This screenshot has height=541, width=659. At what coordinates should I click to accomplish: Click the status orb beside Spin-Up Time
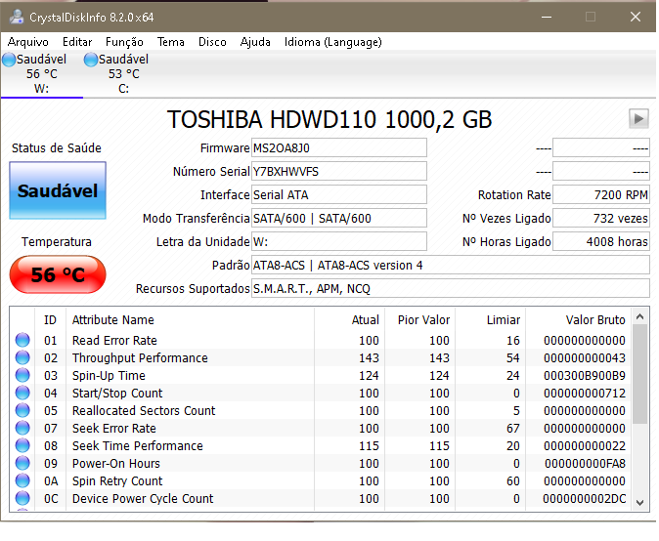(22, 376)
